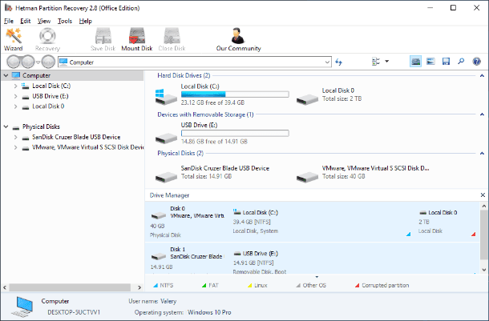Click the Corrupted partition legend entry
This screenshot has width=489, height=321.
pos(382,285)
